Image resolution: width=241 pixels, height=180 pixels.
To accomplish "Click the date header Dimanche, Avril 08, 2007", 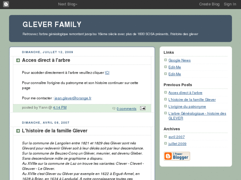I will point(46,123).
